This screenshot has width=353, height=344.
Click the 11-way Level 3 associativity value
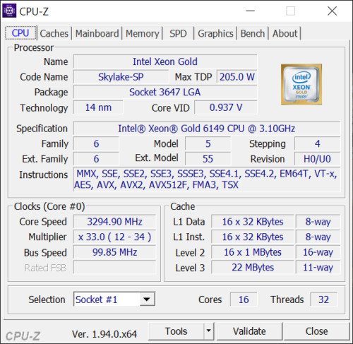318,268
